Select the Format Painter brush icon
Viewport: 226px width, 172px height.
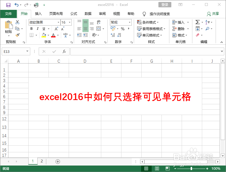point(17,35)
